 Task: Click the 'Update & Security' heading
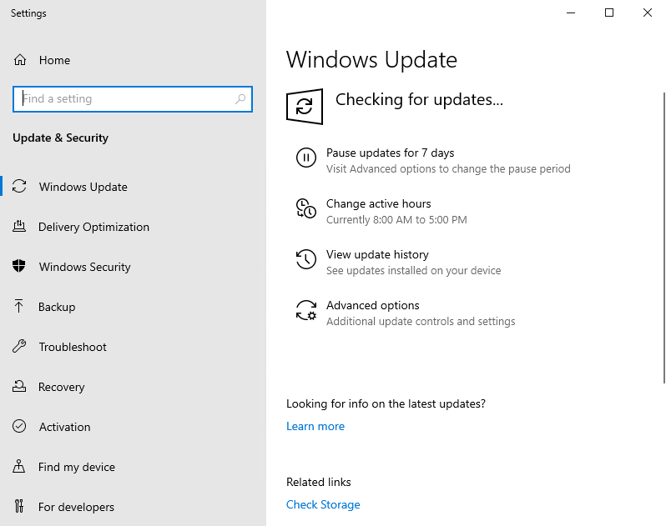(60, 138)
